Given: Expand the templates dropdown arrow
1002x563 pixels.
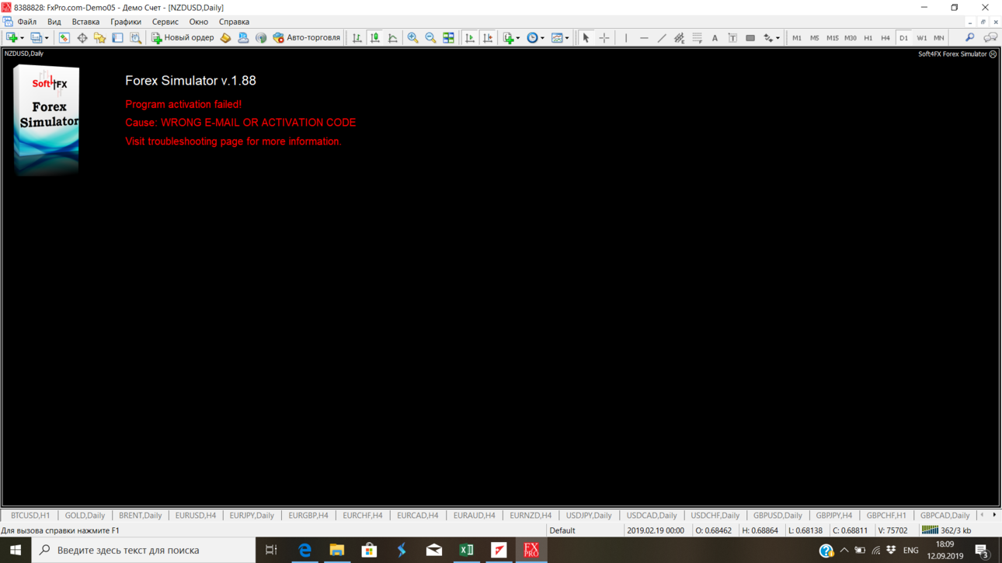Looking at the screenshot, I should tap(567, 38).
